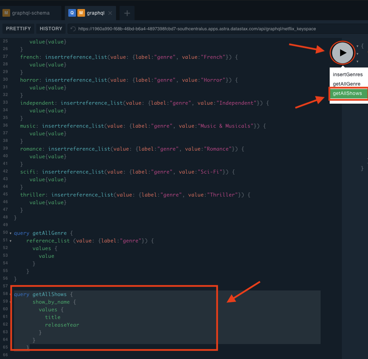Viewport: 368px width, 359px height.
Task: Click the orange M icon on graphql tab
Action: click(81, 13)
